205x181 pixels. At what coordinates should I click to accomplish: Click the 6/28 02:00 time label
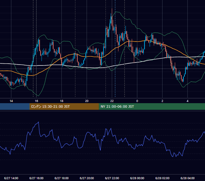pyautogui.click(x=162, y=178)
